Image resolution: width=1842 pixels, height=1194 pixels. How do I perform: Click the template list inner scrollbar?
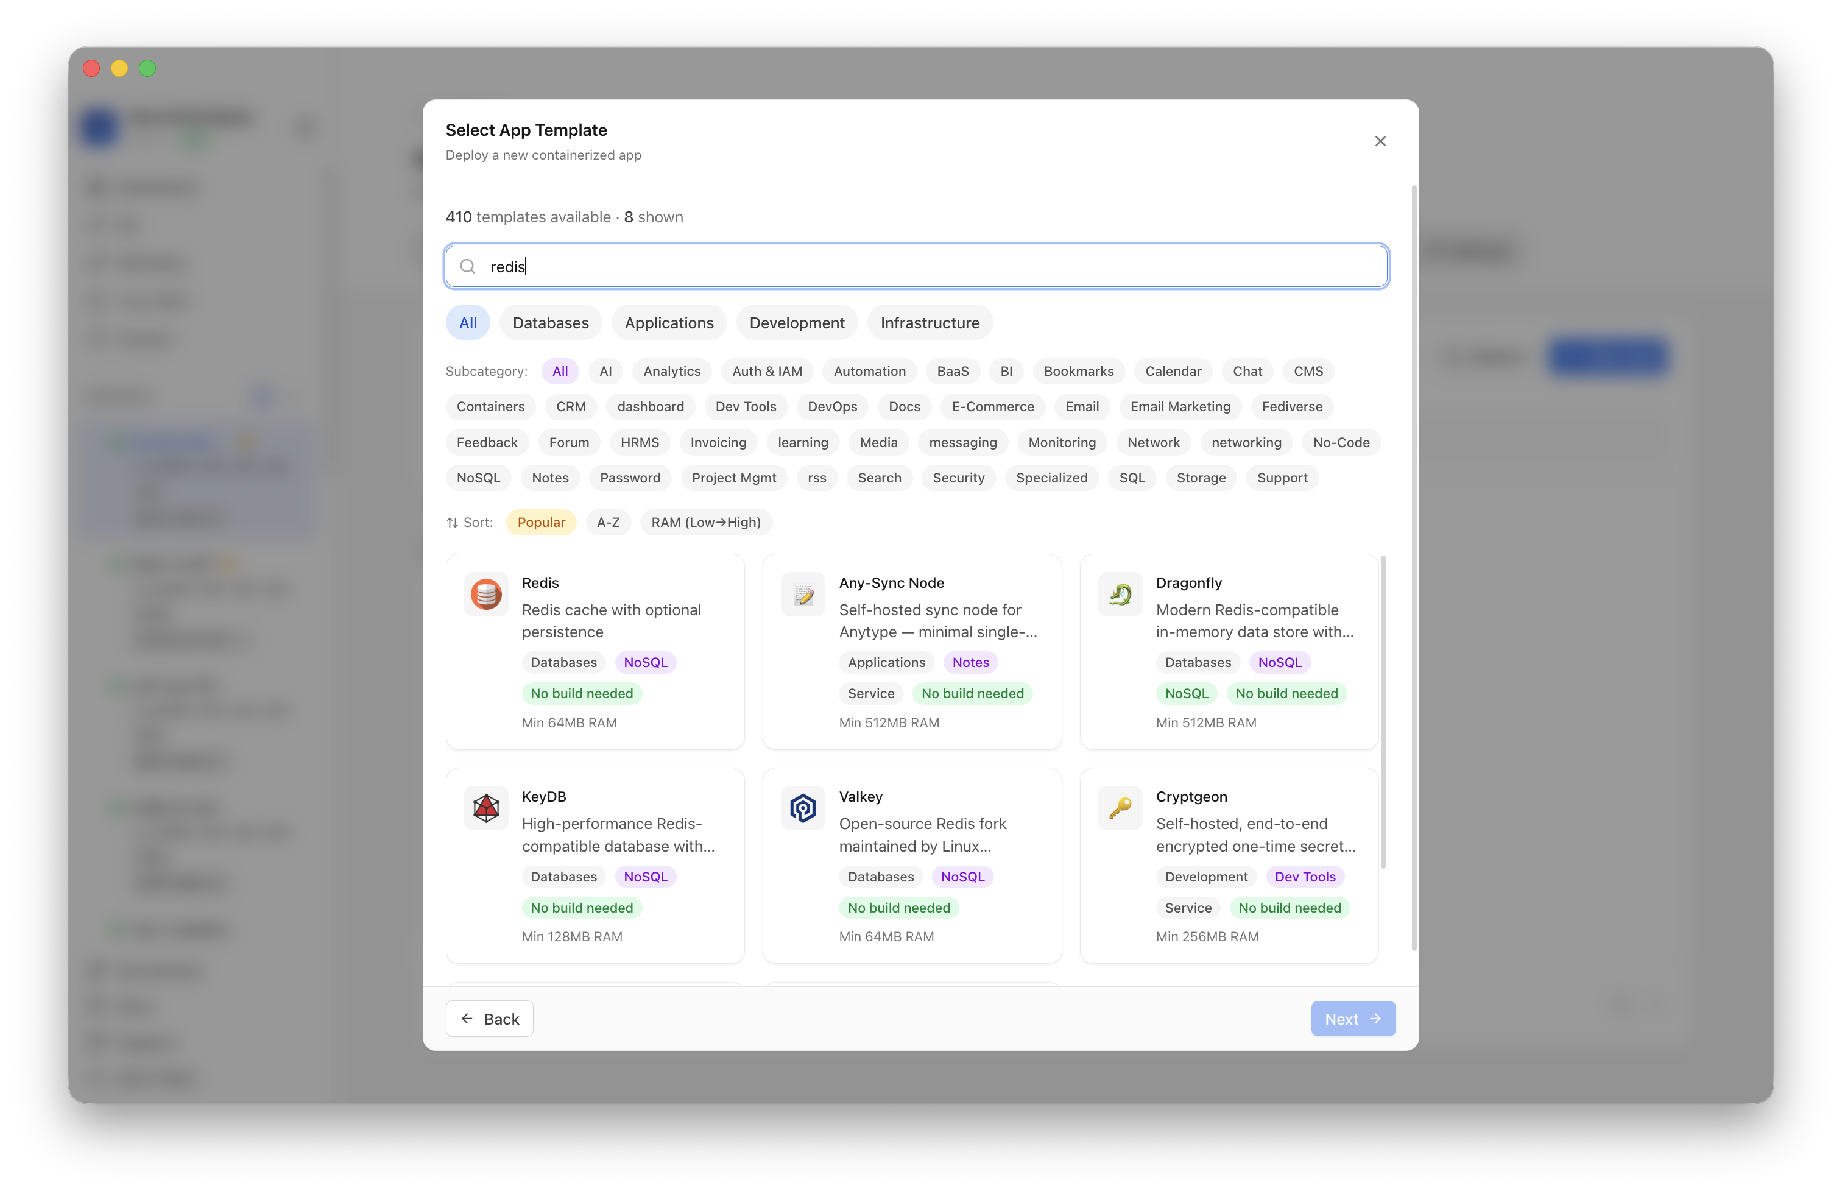tap(1382, 712)
